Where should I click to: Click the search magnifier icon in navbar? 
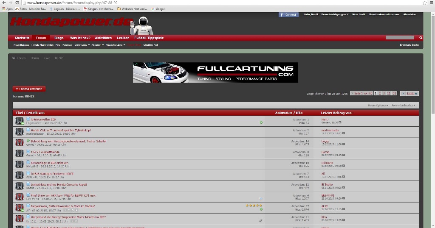click(x=421, y=38)
